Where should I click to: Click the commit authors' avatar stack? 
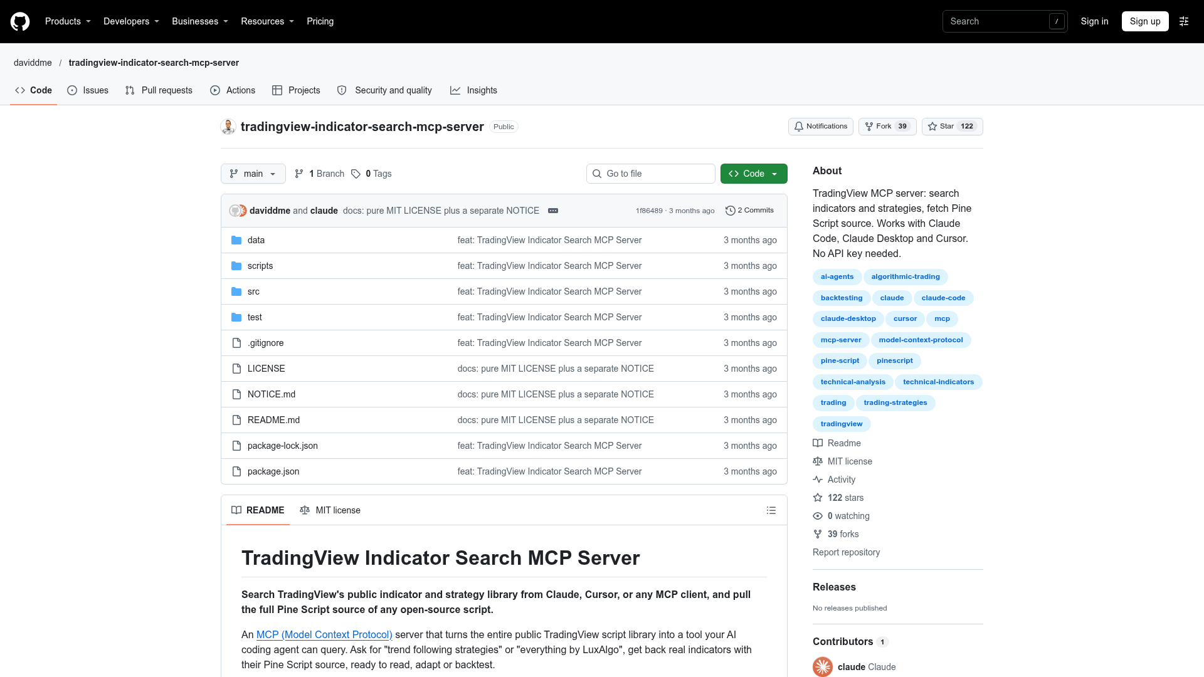238,211
